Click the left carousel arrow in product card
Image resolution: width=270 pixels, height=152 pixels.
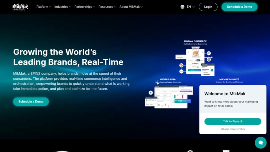tap(188, 52)
